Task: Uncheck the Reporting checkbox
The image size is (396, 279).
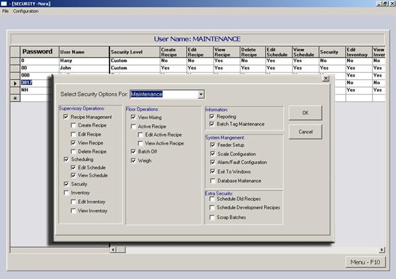Action: click(212, 116)
